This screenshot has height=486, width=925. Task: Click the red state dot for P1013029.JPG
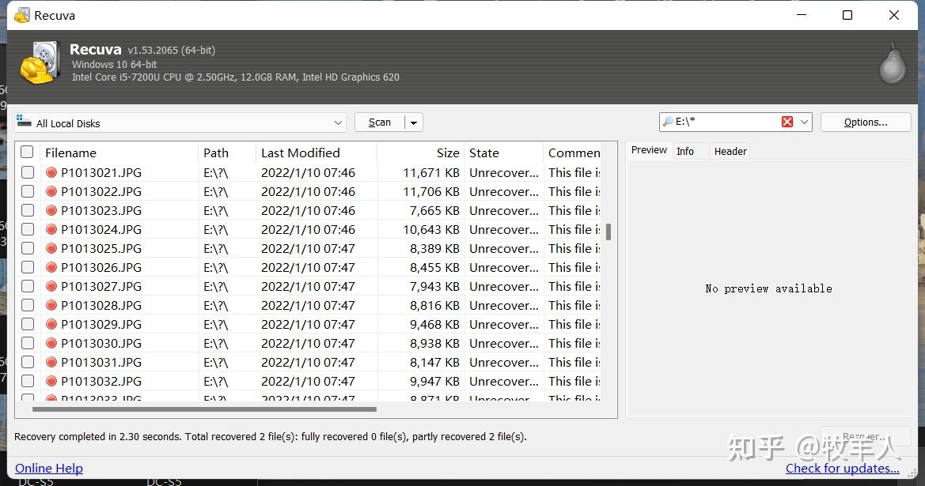[x=51, y=324]
